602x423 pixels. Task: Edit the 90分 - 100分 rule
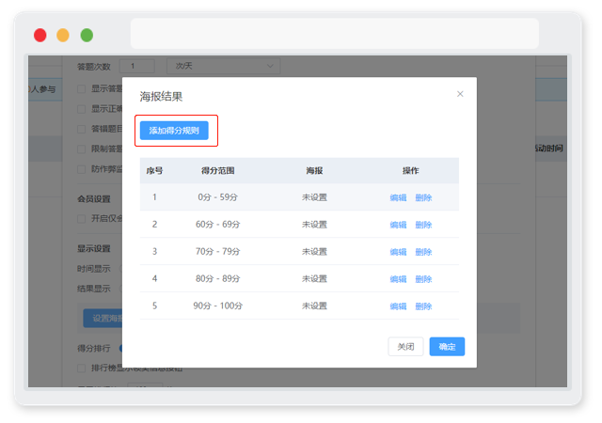click(x=398, y=306)
